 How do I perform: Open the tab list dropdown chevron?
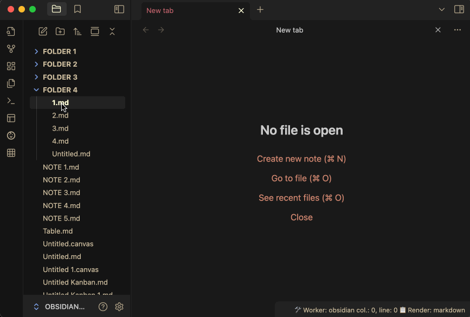point(441,10)
